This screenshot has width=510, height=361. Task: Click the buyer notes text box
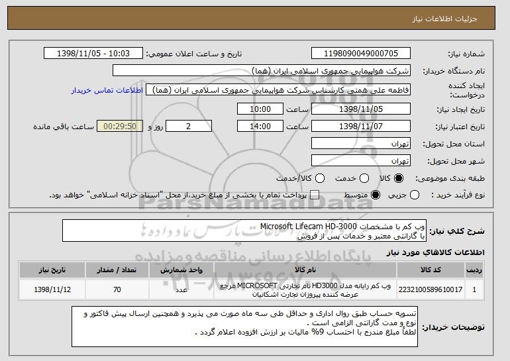click(x=244, y=326)
